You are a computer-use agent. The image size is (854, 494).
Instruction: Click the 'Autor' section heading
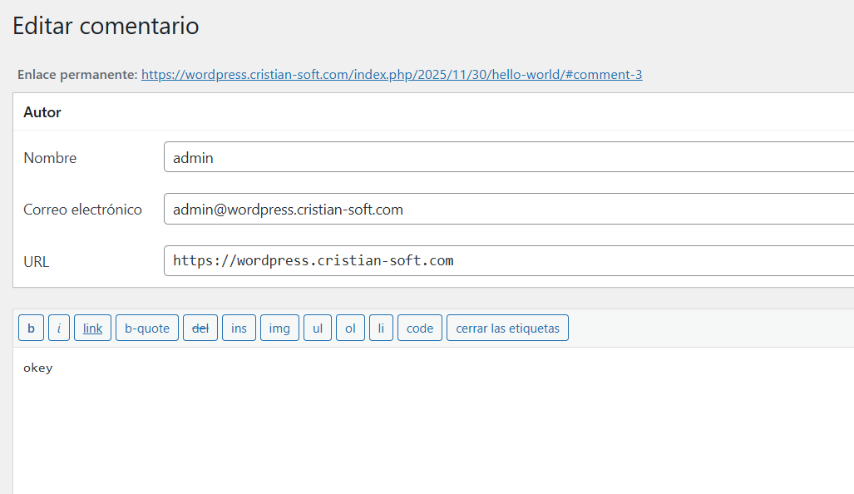[x=42, y=112]
